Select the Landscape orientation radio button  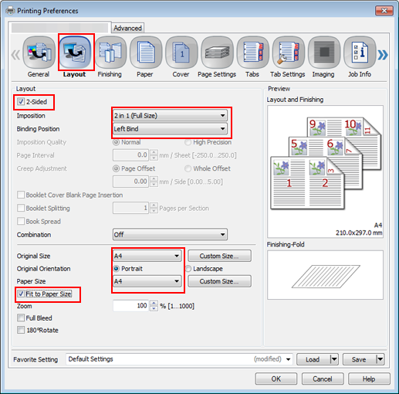pos(188,269)
